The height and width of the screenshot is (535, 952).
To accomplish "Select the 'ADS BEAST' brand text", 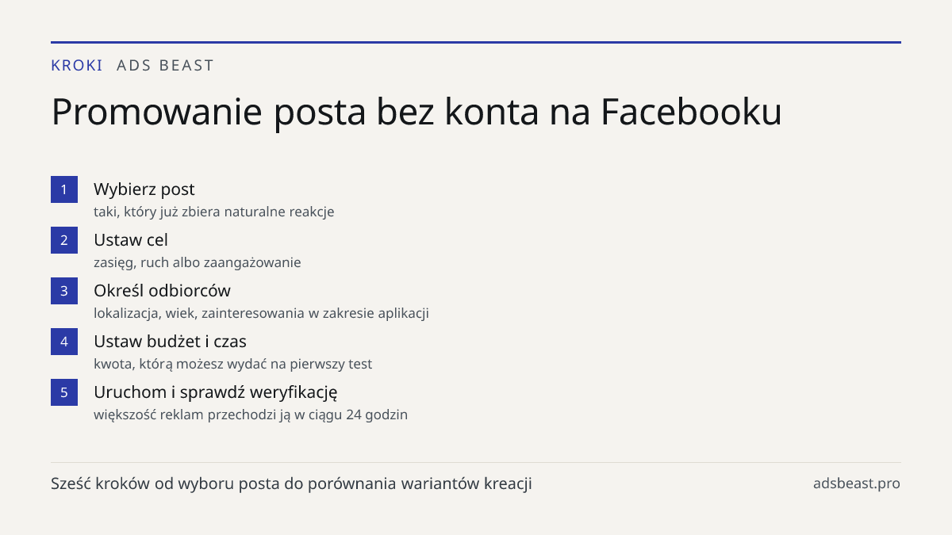I will pyautogui.click(x=165, y=66).
